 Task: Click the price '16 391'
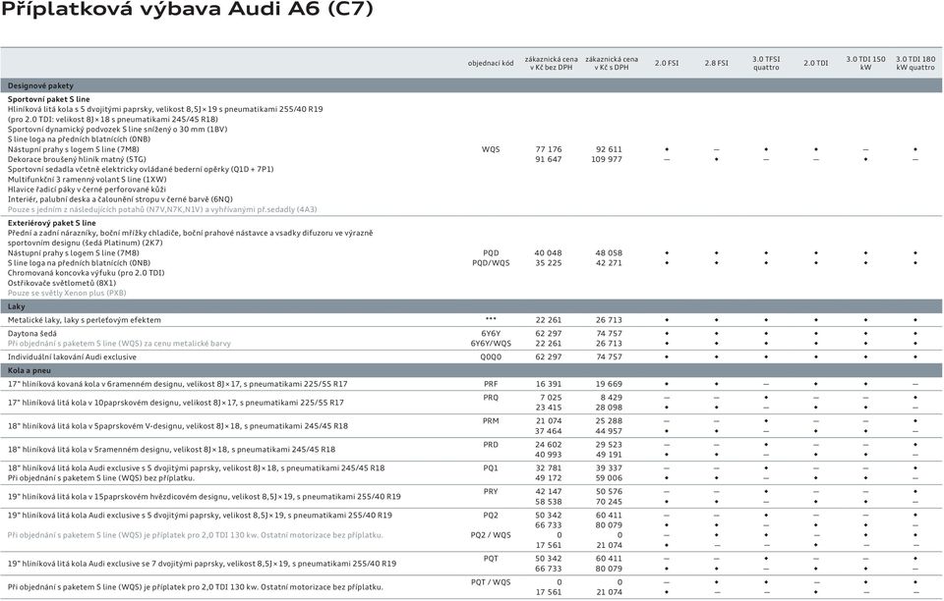pyautogui.click(x=549, y=384)
